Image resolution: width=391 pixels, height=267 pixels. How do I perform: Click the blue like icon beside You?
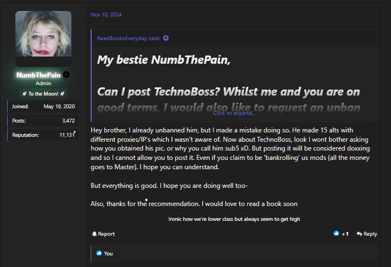pos(99,253)
